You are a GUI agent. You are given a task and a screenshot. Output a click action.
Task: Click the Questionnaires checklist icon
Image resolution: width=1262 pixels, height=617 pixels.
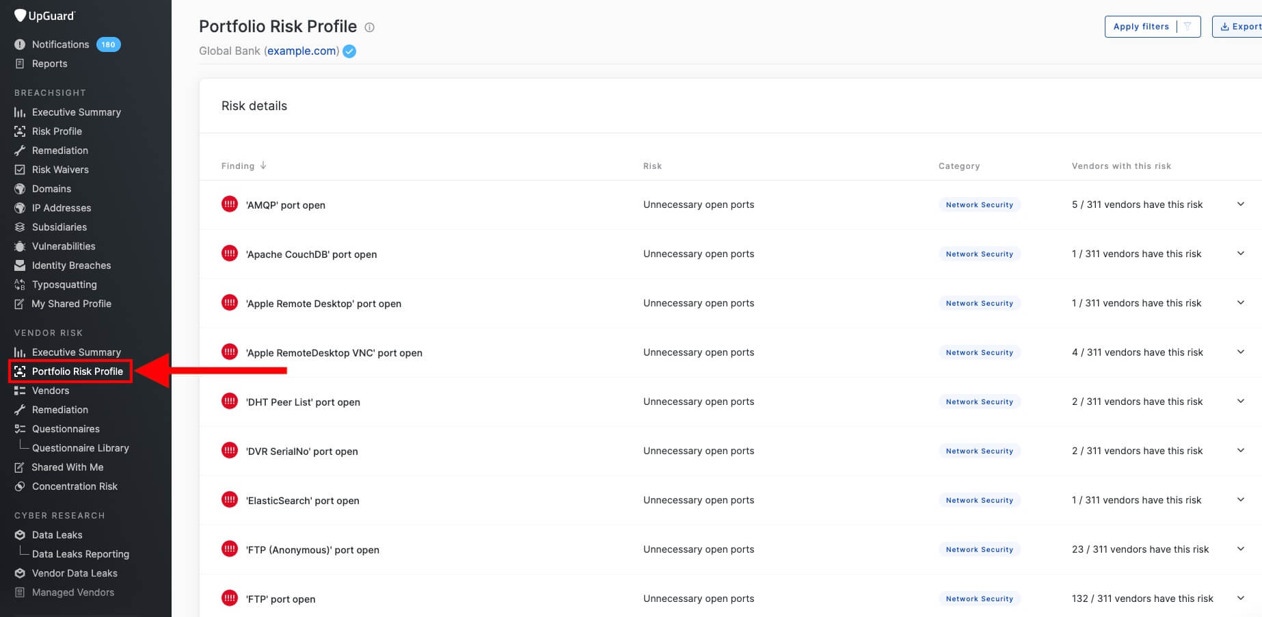coord(20,429)
